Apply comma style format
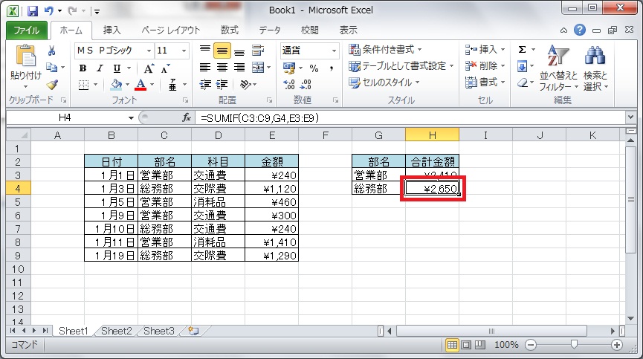643x359 pixels. (332, 68)
